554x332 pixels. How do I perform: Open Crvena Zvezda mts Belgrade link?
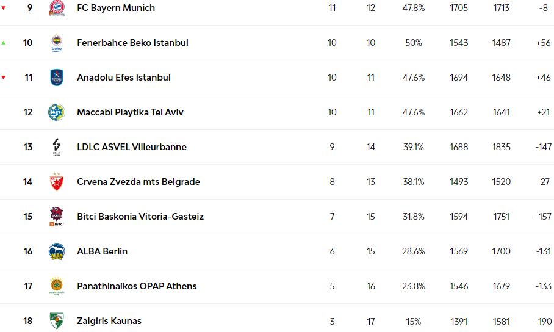pos(138,182)
